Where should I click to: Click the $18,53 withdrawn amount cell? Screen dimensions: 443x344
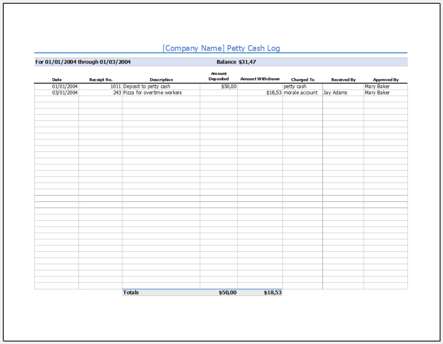point(273,93)
